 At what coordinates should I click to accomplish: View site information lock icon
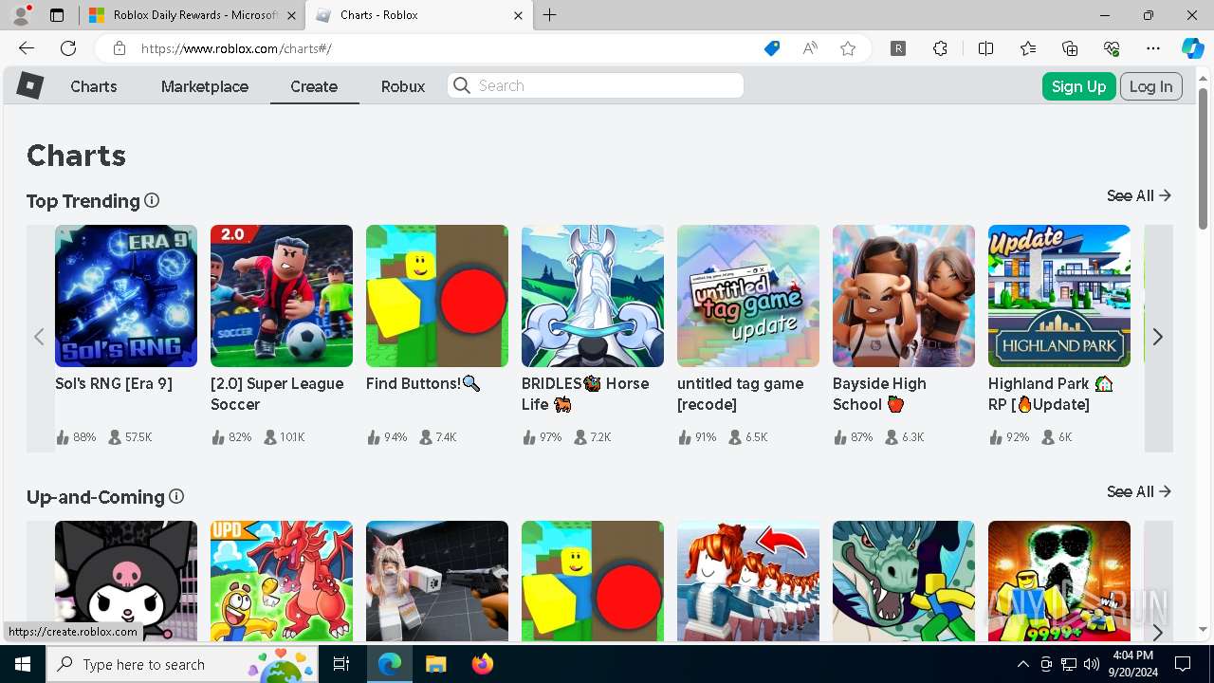(119, 48)
